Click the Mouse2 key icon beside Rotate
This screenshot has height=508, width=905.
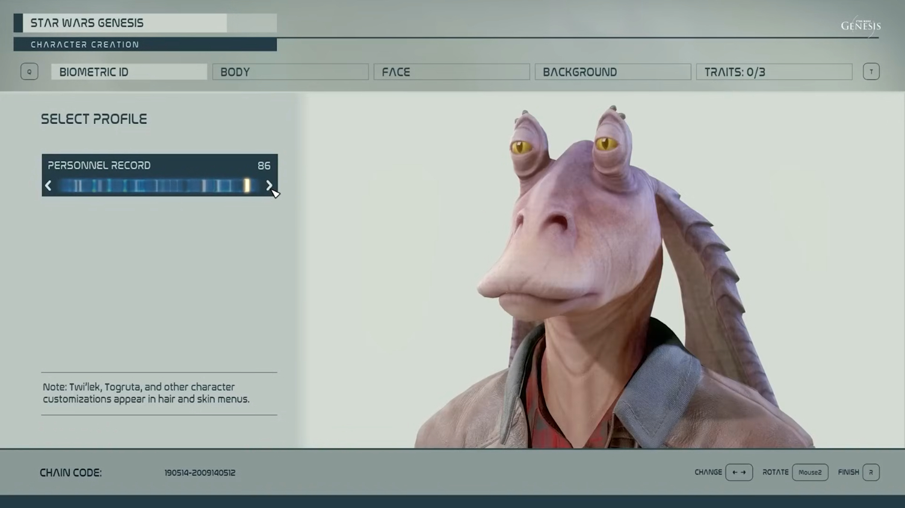coord(809,473)
